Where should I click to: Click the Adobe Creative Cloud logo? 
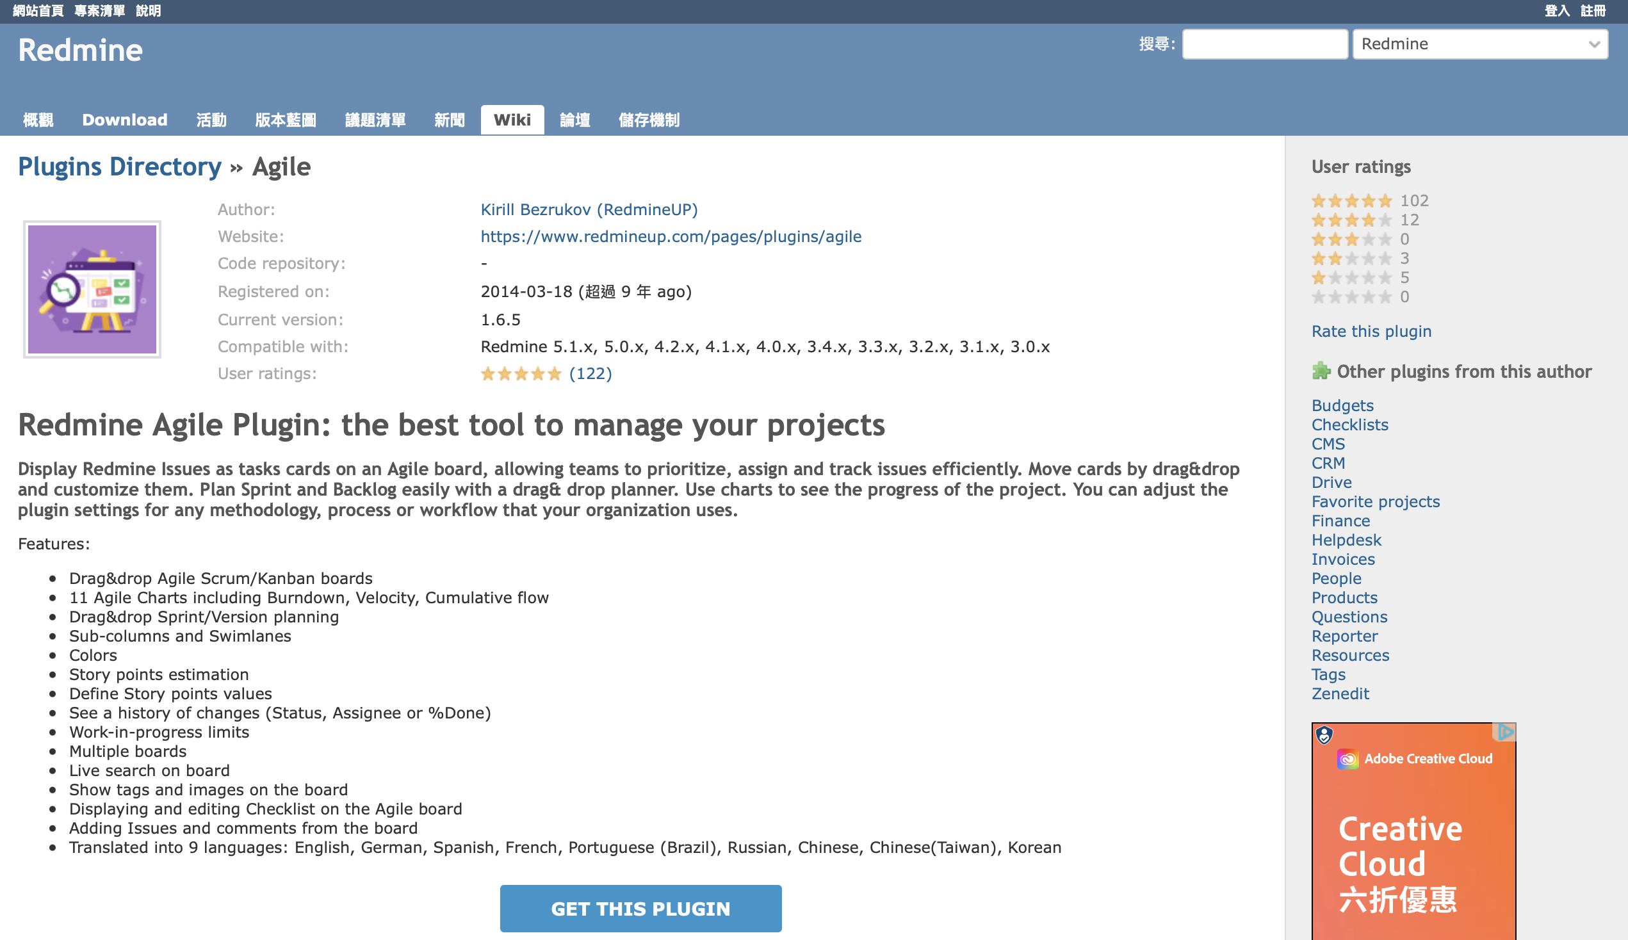[1348, 759]
